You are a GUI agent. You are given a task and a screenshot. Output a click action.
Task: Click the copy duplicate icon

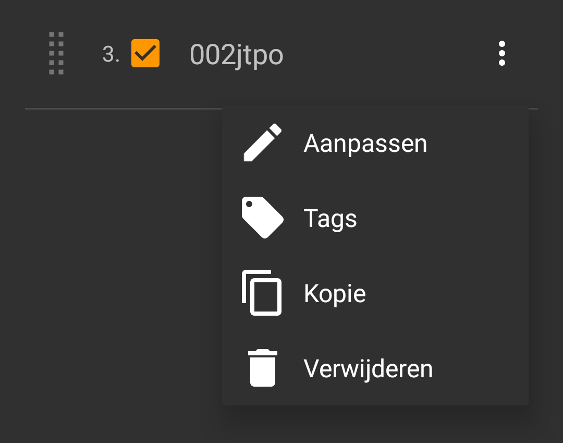pyautogui.click(x=262, y=292)
